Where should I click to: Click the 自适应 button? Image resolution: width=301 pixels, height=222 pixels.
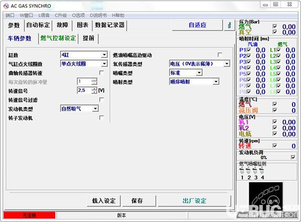point(198,25)
